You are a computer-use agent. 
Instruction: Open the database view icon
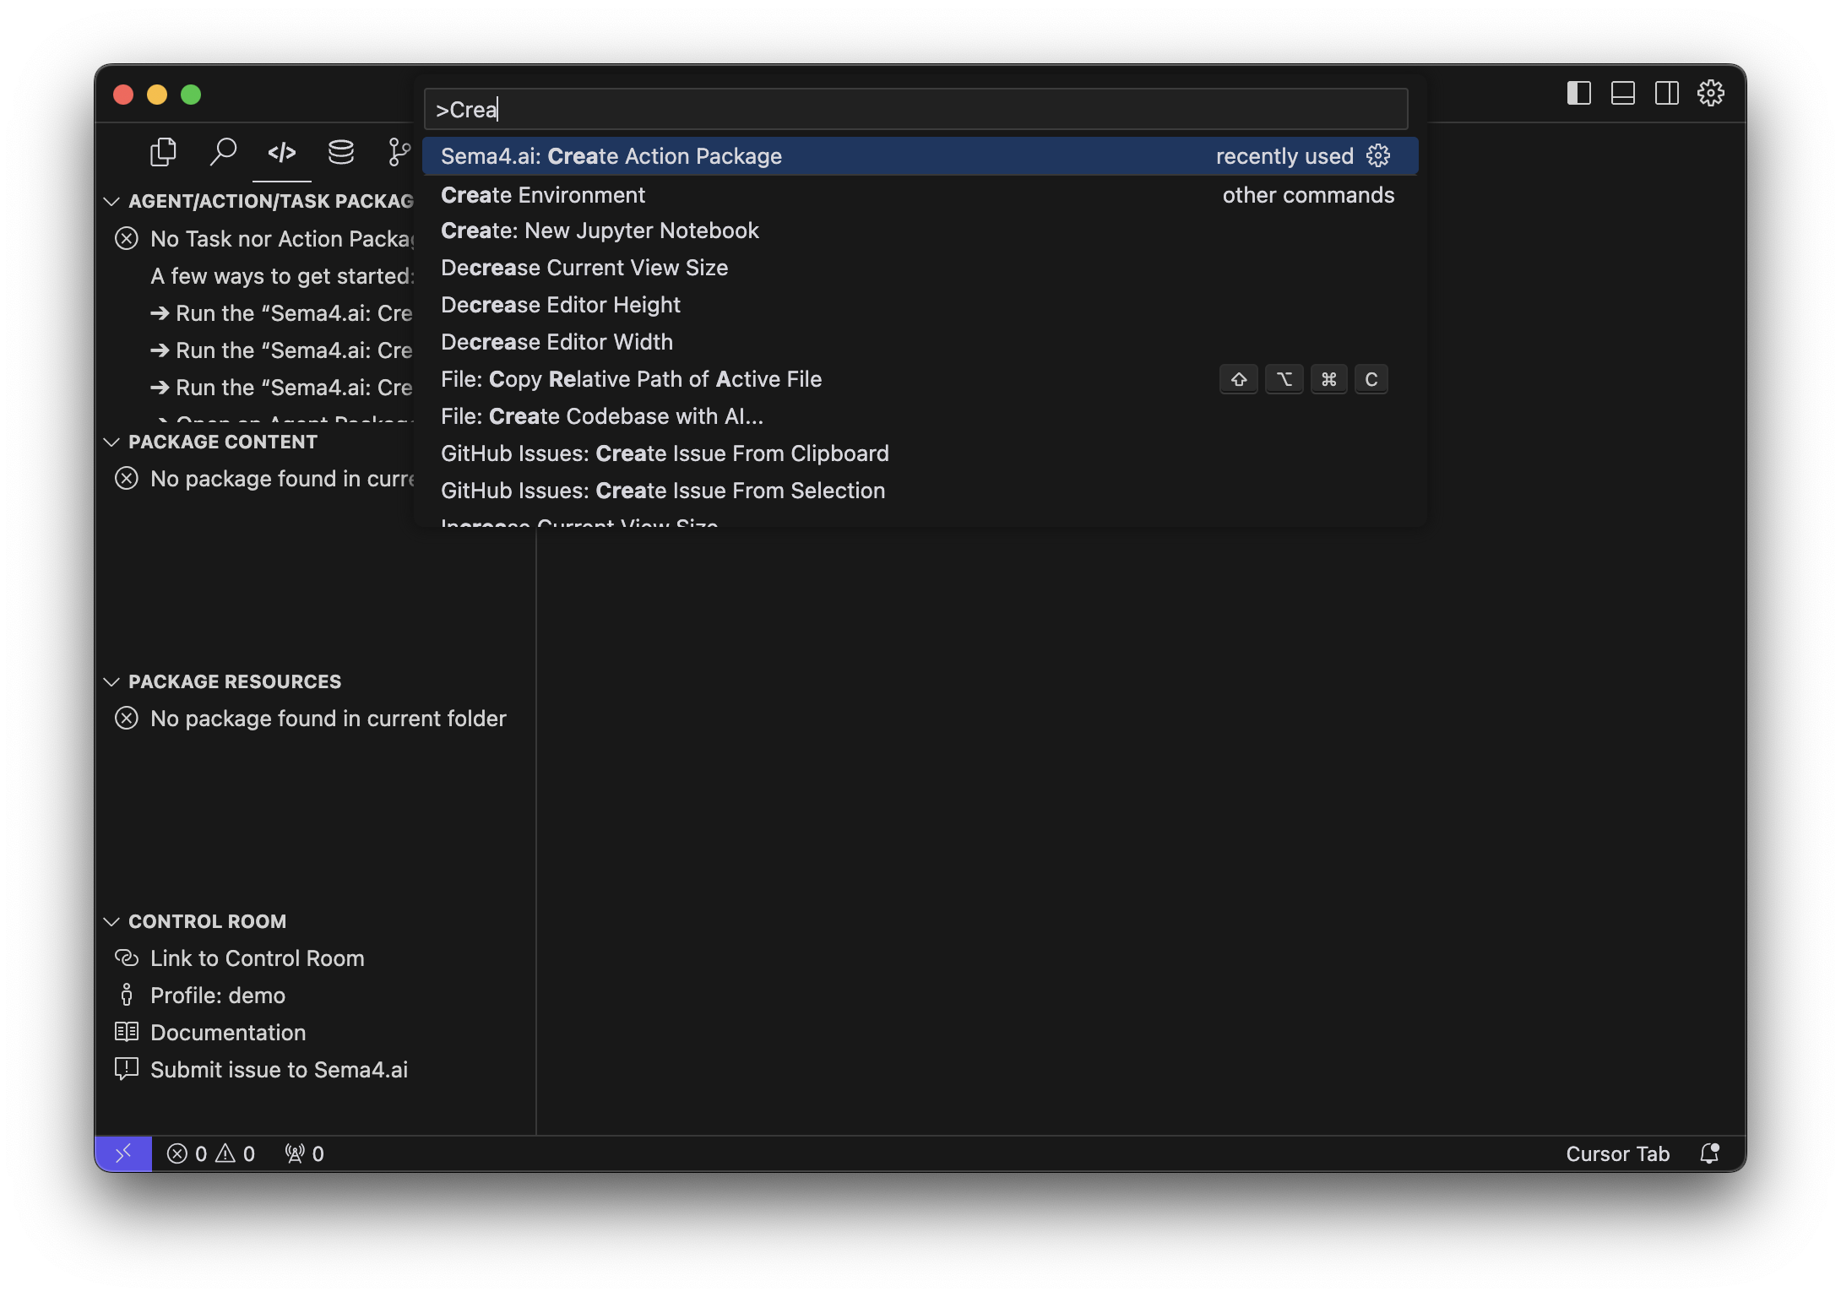click(341, 152)
